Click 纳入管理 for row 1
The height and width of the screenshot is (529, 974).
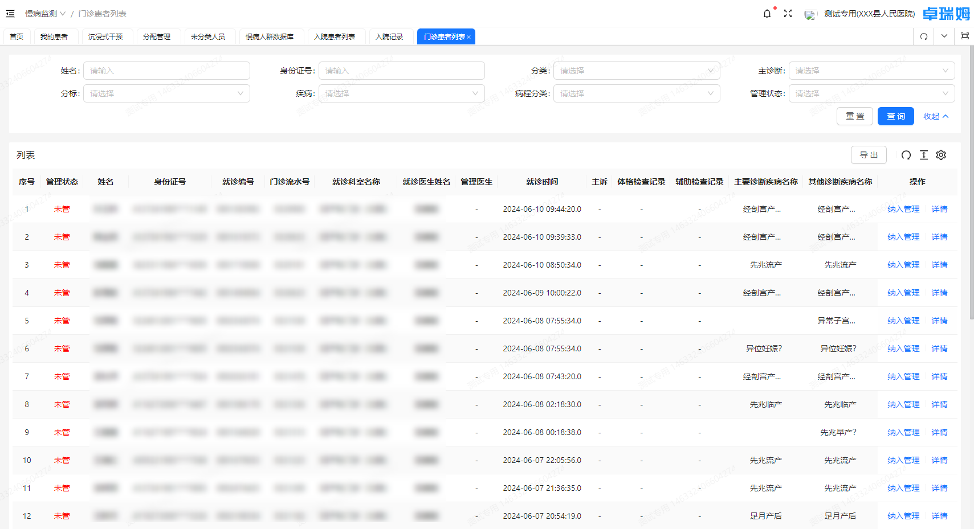pyautogui.click(x=903, y=209)
